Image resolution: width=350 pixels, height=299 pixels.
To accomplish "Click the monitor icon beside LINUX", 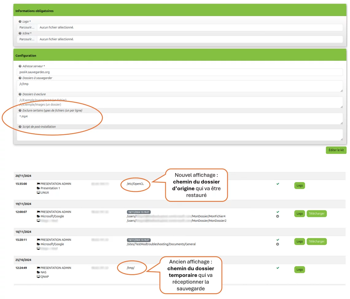I will point(38,193).
